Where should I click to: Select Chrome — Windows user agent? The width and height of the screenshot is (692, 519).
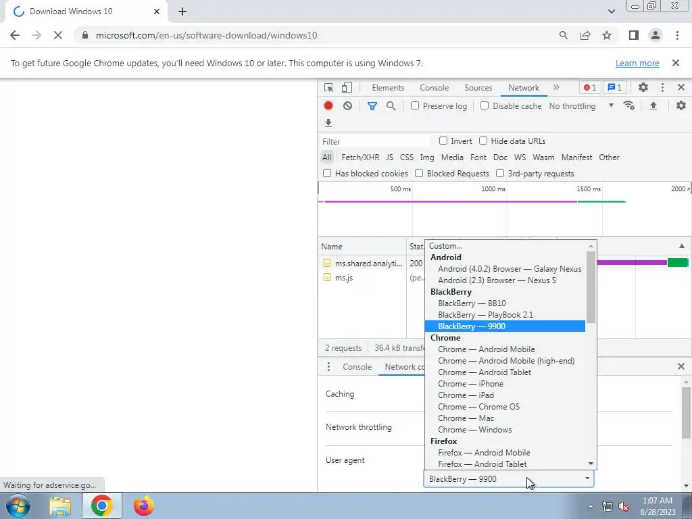pyautogui.click(x=505, y=429)
